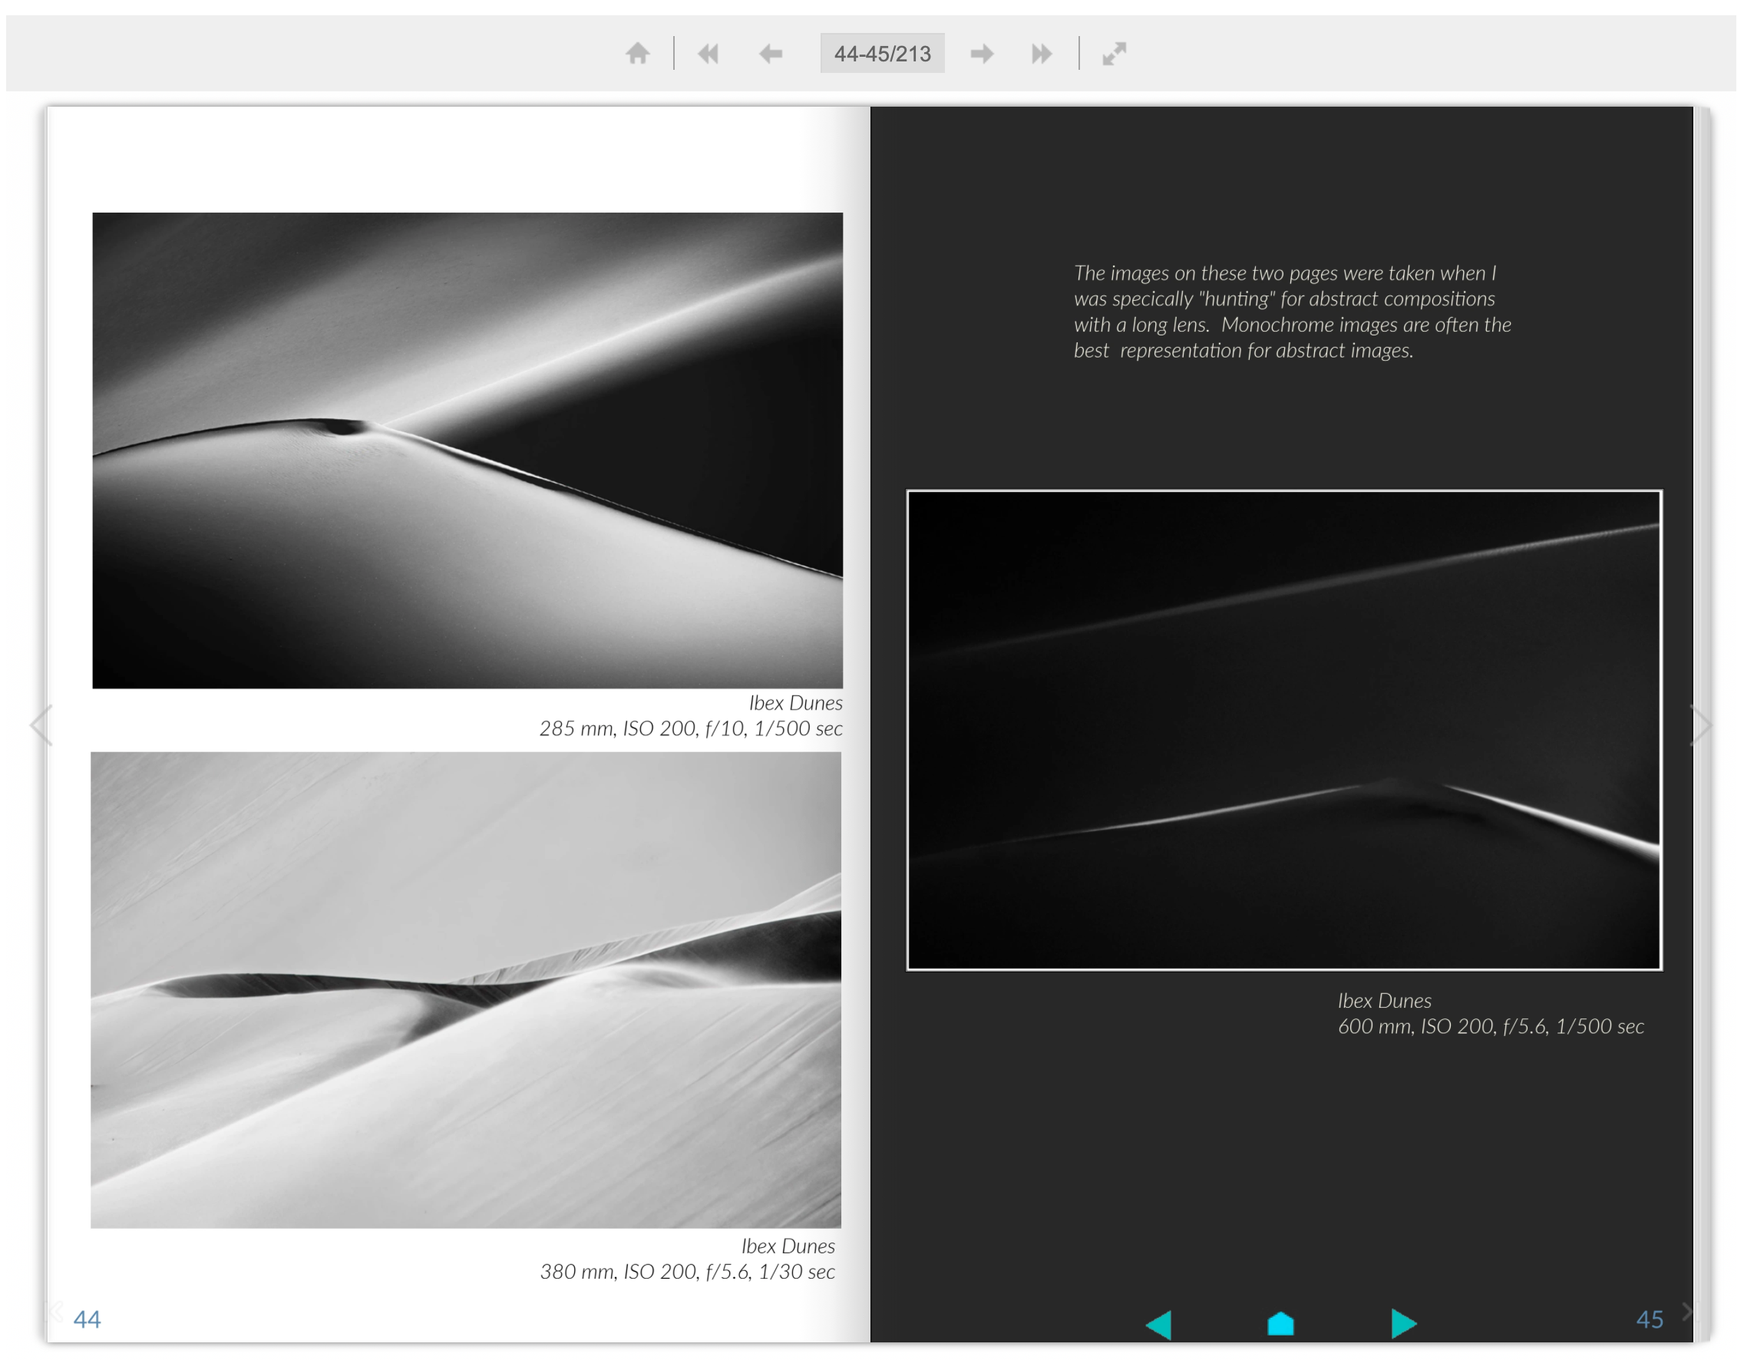Click the cyan home icon at the bottom
This screenshot has width=1744, height=1360.
pyautogui.click(x=1280, y=1323)
